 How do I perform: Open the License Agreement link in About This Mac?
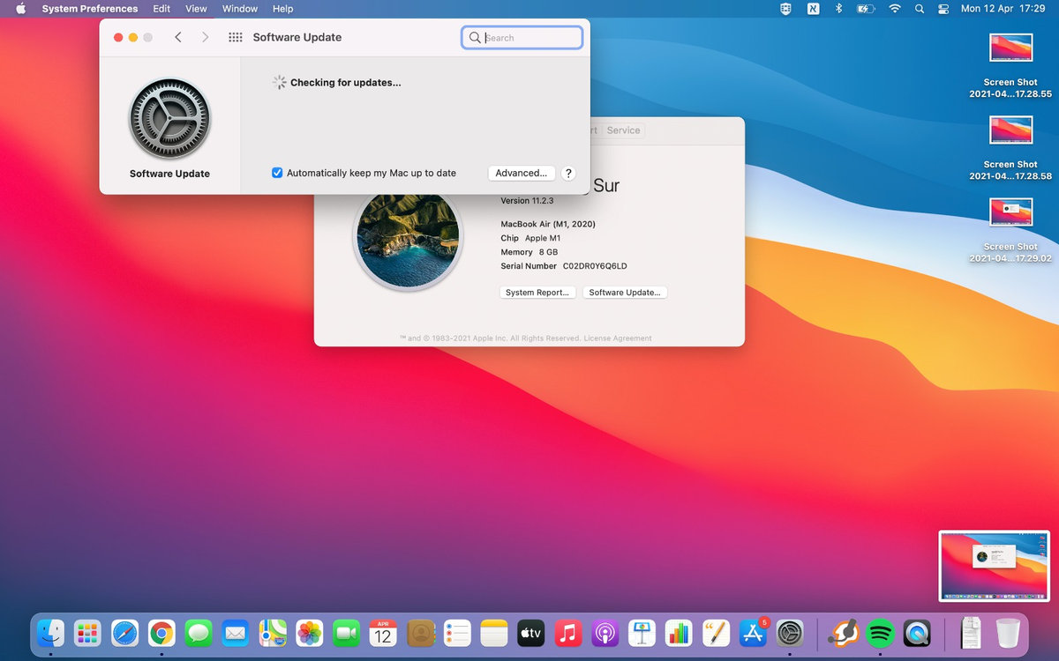pyautogui.click(x=618, y=338)
